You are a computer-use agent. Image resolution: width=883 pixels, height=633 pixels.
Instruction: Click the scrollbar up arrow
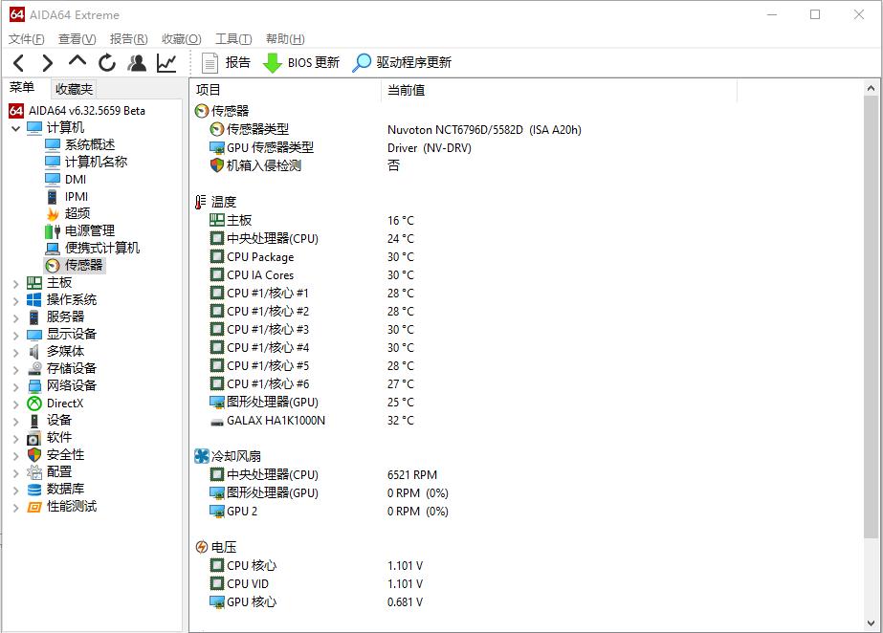pyautogui.click(x=872, y=86)
